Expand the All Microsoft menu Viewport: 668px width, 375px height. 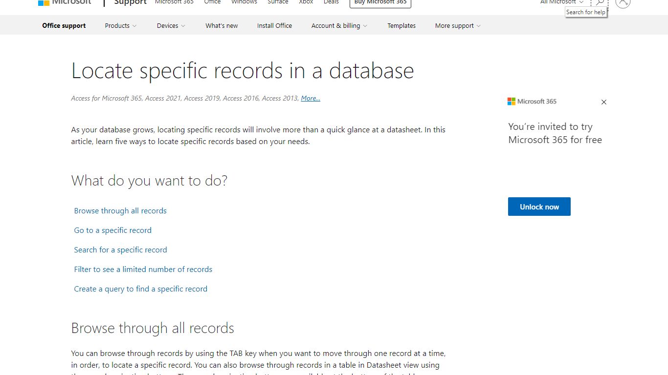coord(562,2)
